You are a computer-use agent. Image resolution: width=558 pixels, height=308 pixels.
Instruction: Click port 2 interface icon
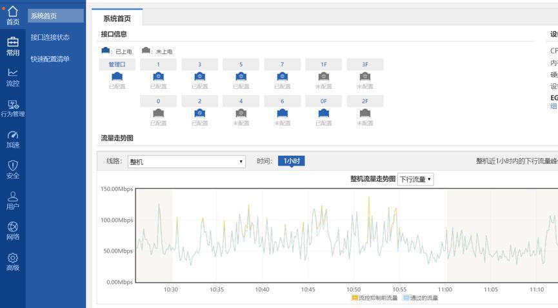(199, 113)
